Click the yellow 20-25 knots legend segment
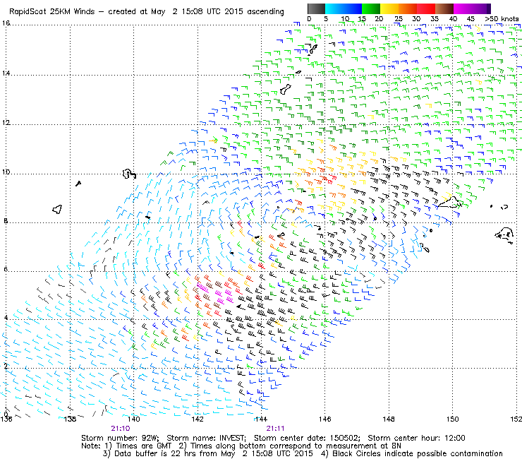Image resolution: width=522 pixels, height=459 pixels. (389, 8)
